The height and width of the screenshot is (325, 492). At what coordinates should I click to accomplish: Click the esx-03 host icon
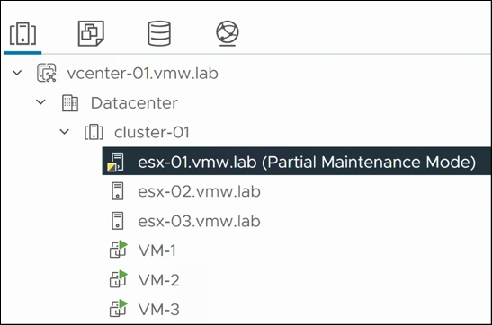click(x=118, y=221)
